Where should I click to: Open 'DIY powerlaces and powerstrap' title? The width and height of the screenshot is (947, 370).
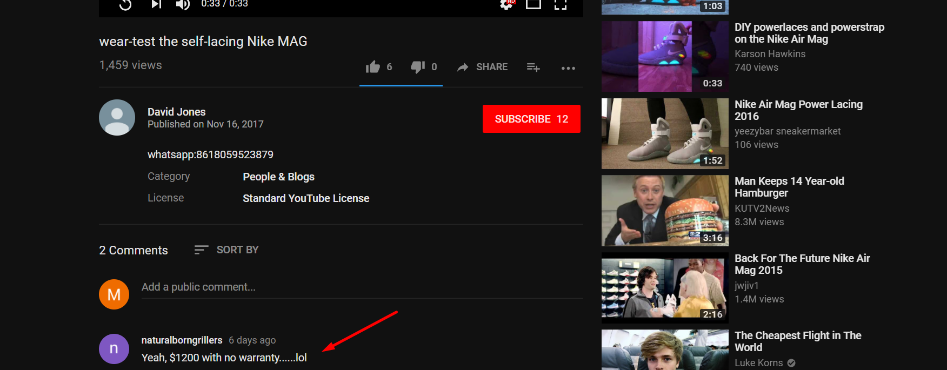tap(809, 33)
